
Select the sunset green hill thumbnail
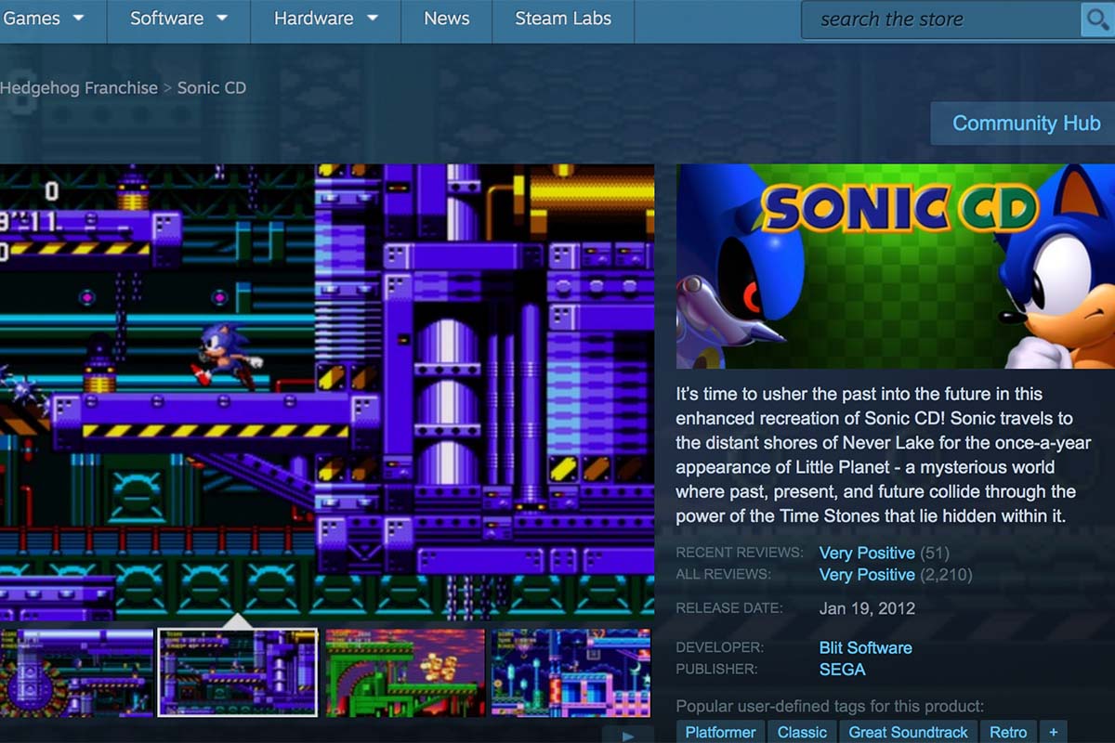point(405,672)
